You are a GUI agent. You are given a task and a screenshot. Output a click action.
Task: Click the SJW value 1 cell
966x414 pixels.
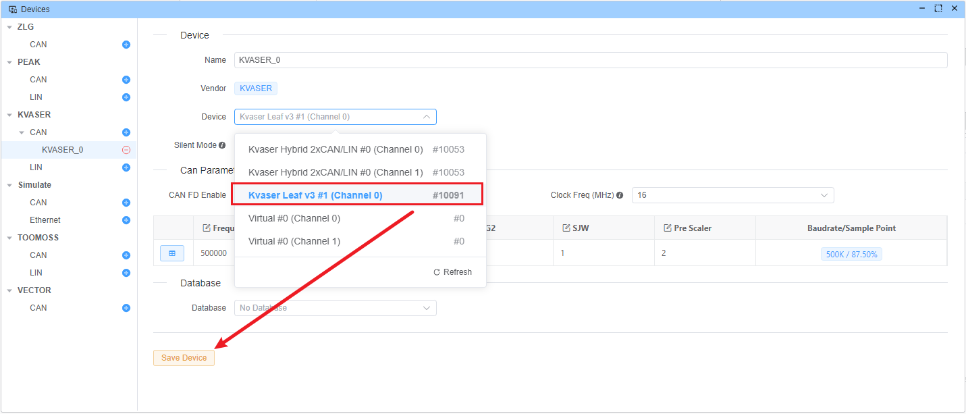(x=603, y=253)
